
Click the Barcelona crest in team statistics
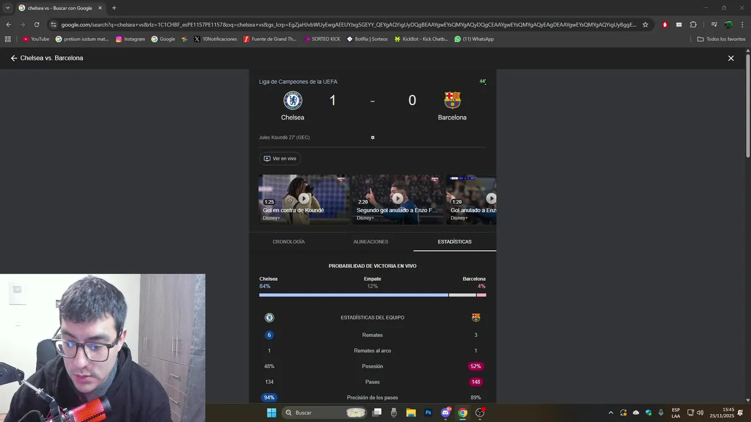tap(476, 318)
